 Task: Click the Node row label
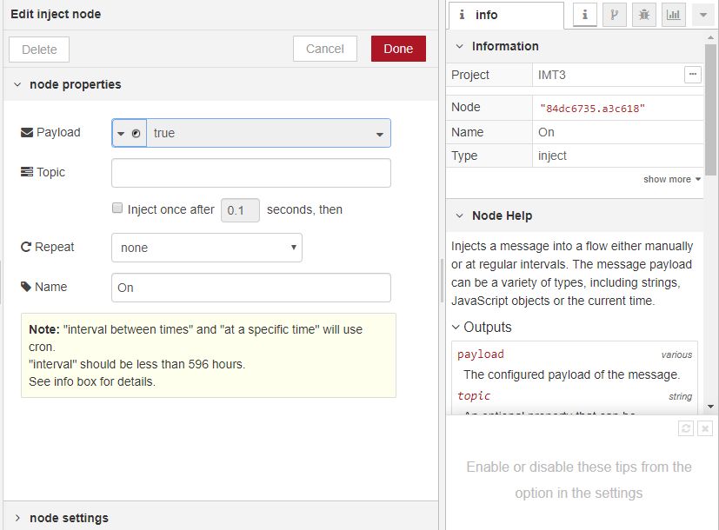coord(465,107)
